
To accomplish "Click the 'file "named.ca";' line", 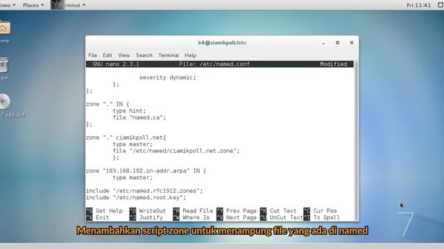I will [x=139, y=118].
